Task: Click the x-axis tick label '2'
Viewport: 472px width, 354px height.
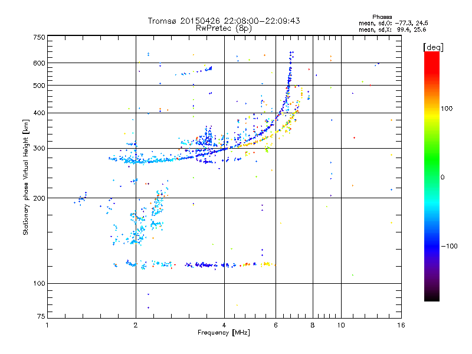Action: coord(136,325)
